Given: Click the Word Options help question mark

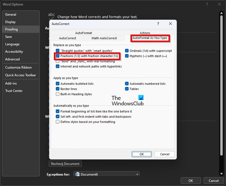Looking at the screenshot, I should point(207,4).
